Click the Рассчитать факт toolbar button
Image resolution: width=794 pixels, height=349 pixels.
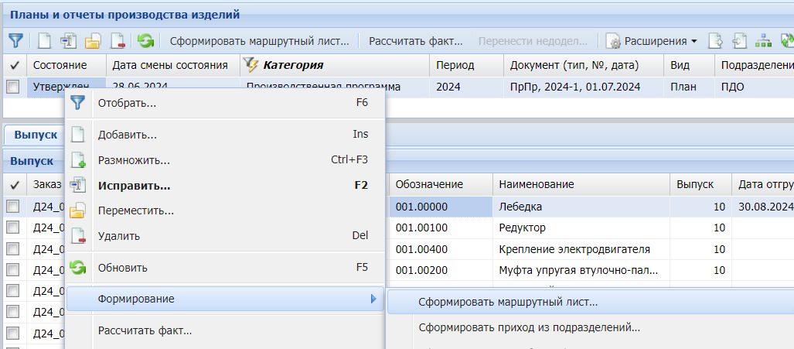tap(415, 40)
